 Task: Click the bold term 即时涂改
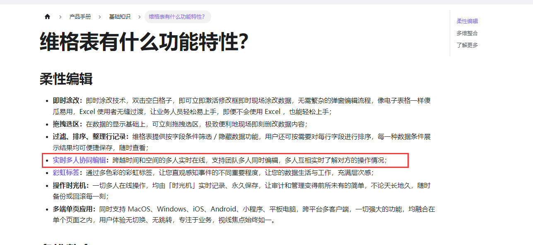coord(66,100)
